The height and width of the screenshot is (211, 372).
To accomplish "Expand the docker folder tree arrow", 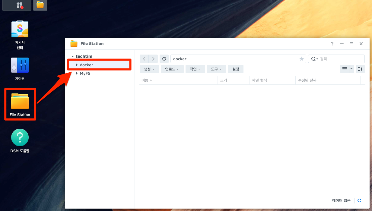I will (x=77, y=65).
